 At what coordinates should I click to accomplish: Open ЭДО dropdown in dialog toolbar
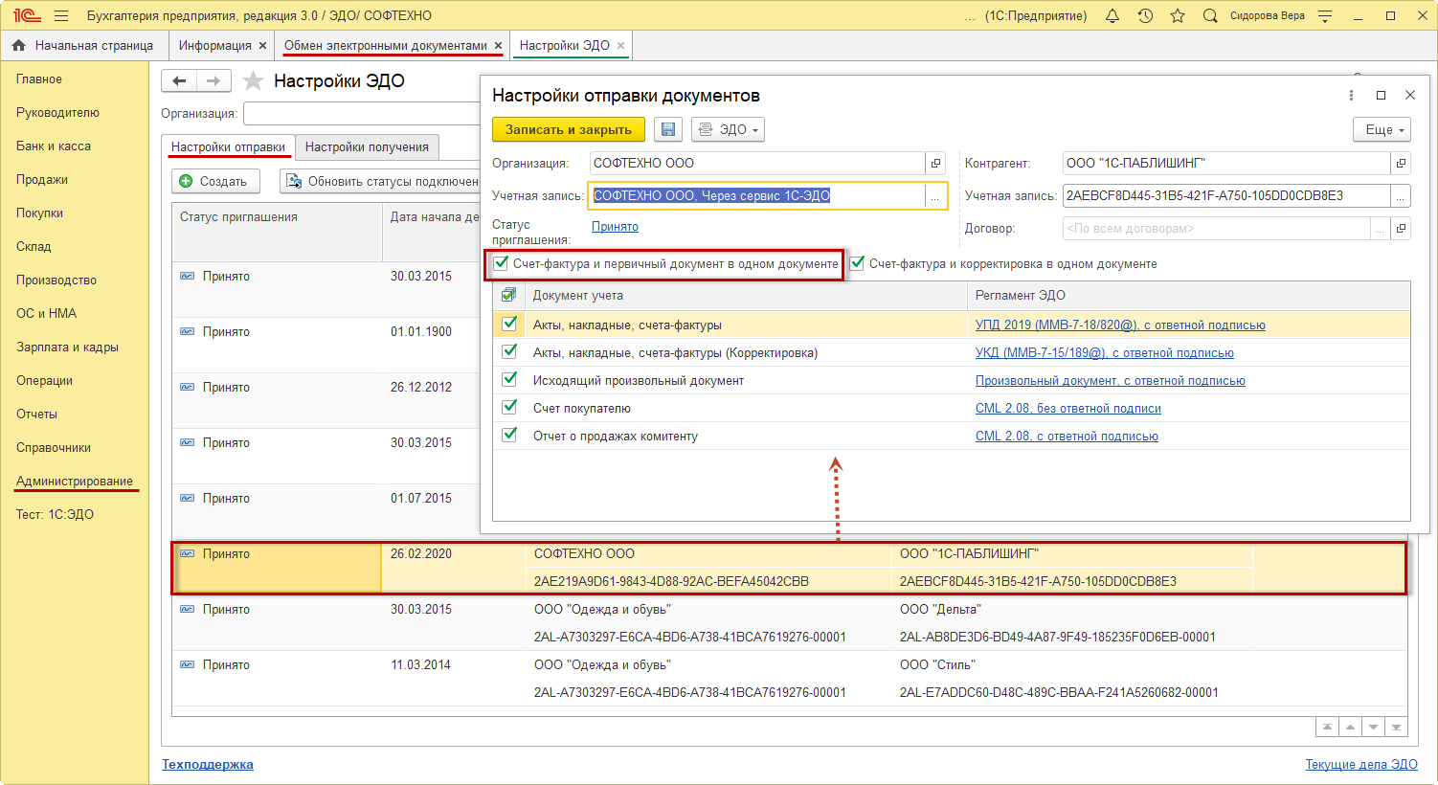728,129
